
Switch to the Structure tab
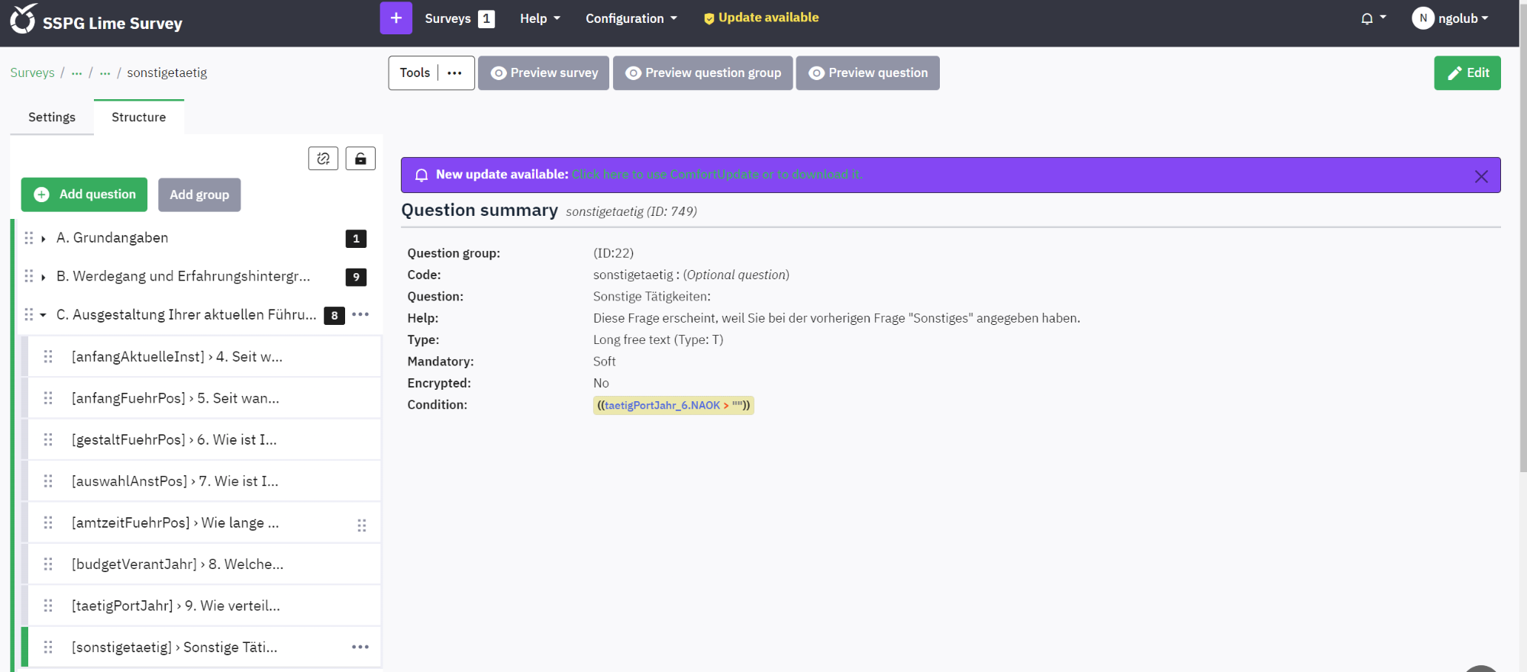[139, 117]
